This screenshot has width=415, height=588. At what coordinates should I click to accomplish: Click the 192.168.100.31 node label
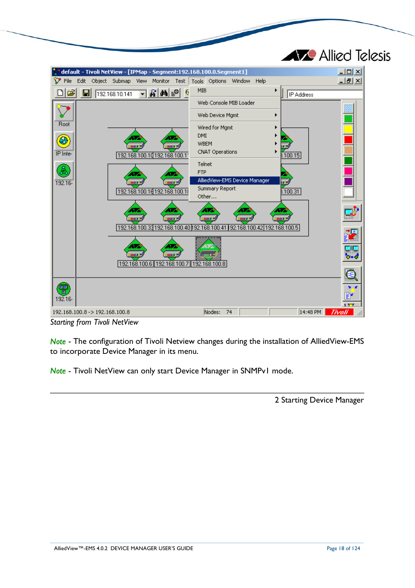point(291,192)
